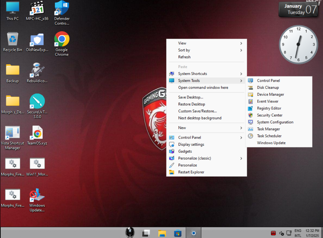The image size is (323, 238).
Task: Click the muted volume tray icon
Action: [281, 233]
